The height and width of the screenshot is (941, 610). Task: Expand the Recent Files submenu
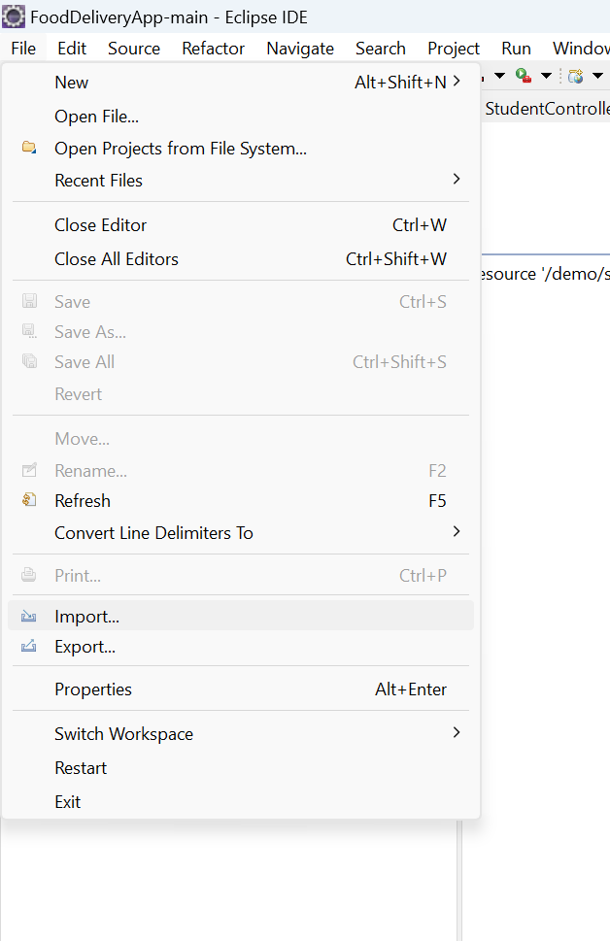(457, 179)
